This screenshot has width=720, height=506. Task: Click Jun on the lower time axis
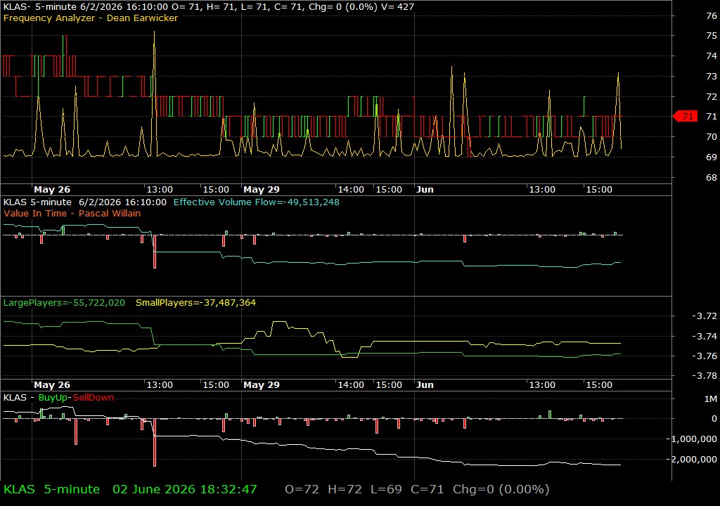(425, 385)
